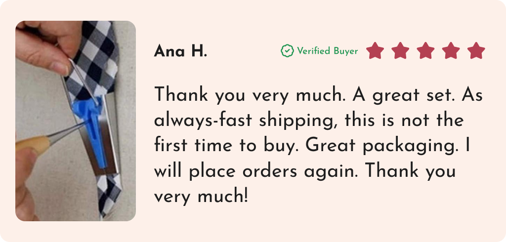Click the third (middle) rating star
The image size is (506, 242).
[x=425, y=51]
